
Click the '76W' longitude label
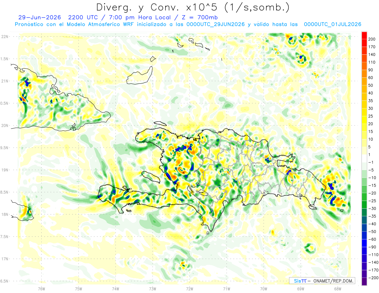[x=41, y=289]
